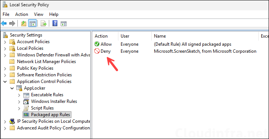Click the green Allow checkmark icon
Screen dimensions: 269x139
tap(97, 44)
